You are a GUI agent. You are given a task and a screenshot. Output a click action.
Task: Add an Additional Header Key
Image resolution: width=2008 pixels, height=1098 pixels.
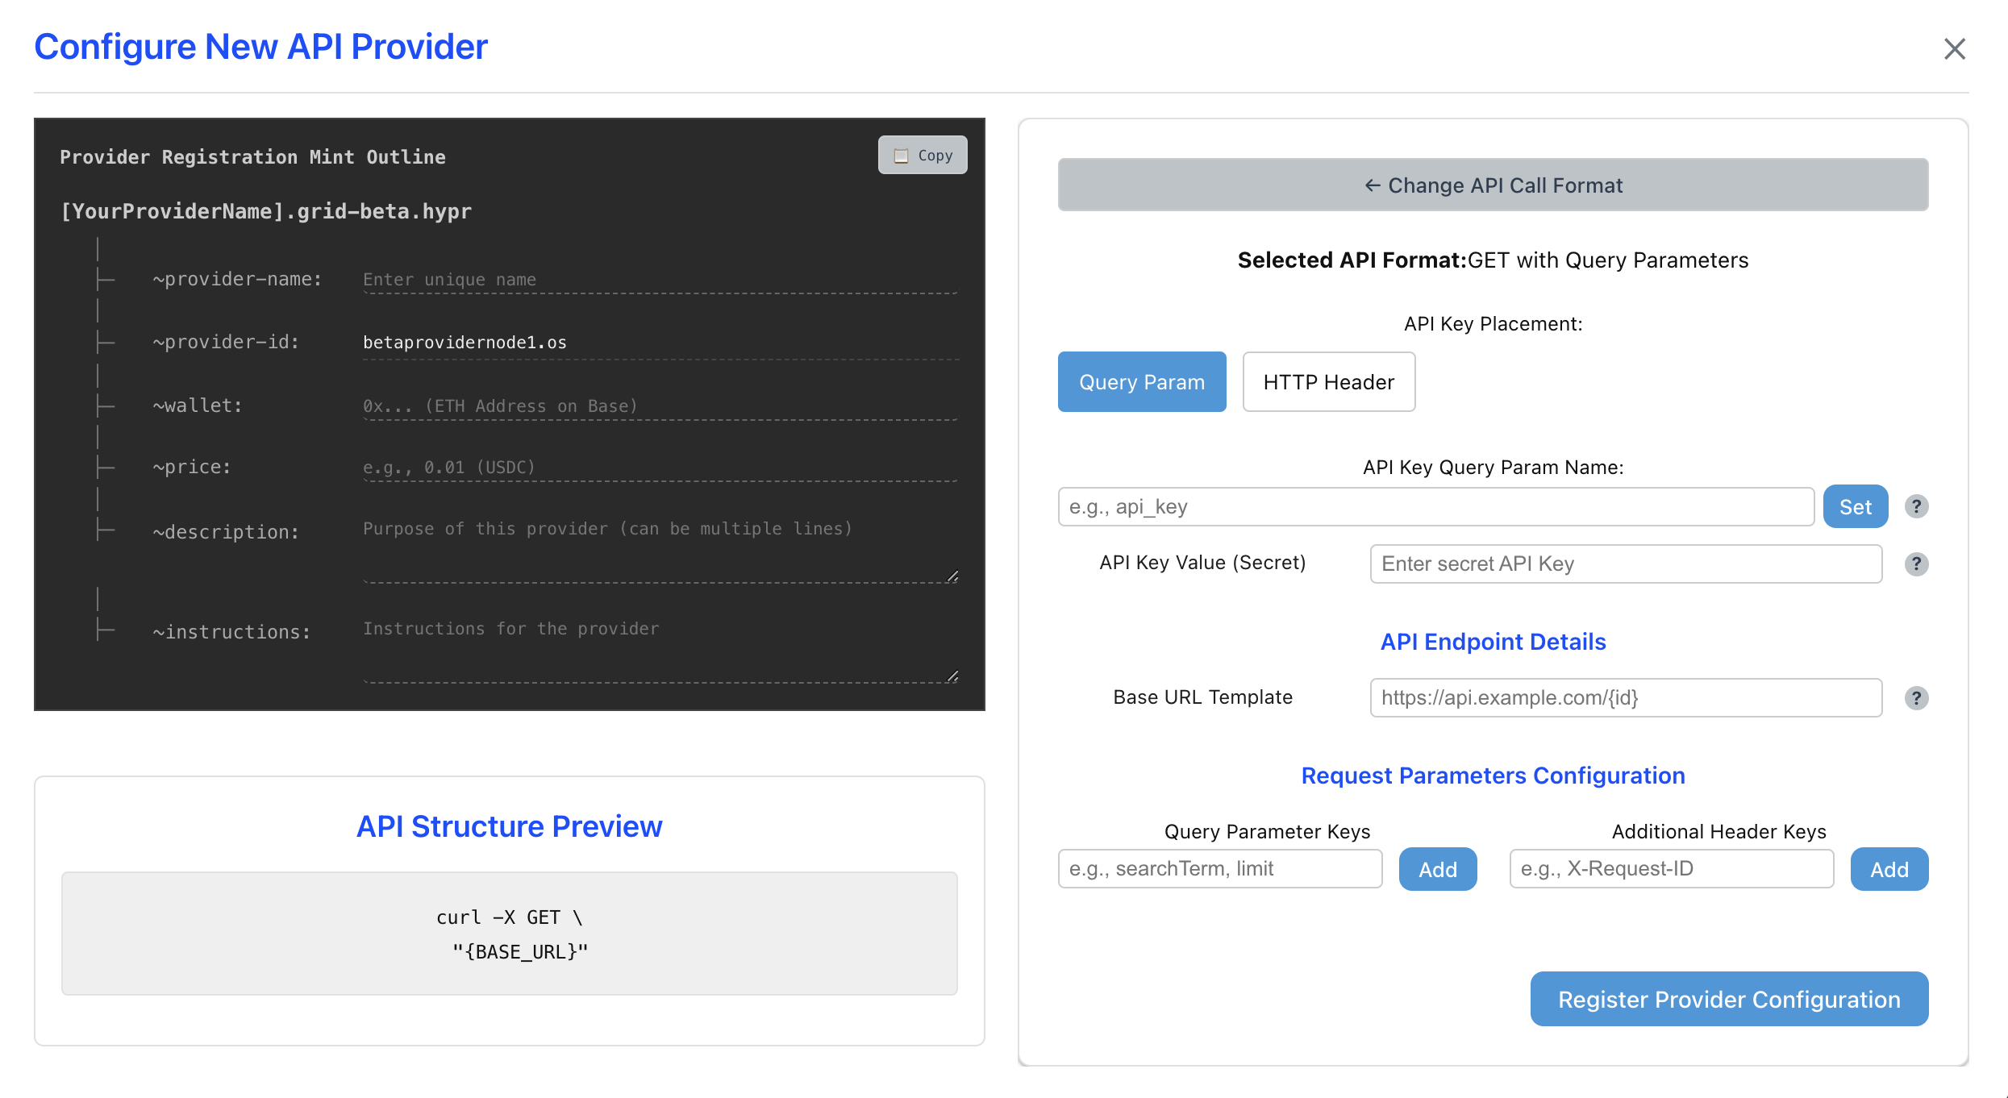pyautogui.click(x=1889, y=869)
